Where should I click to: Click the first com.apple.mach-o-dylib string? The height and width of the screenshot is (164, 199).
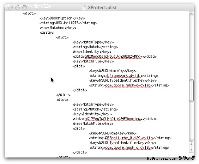pos(128,85)
